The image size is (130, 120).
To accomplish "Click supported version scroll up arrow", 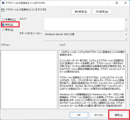I will (x=126, y=34).
